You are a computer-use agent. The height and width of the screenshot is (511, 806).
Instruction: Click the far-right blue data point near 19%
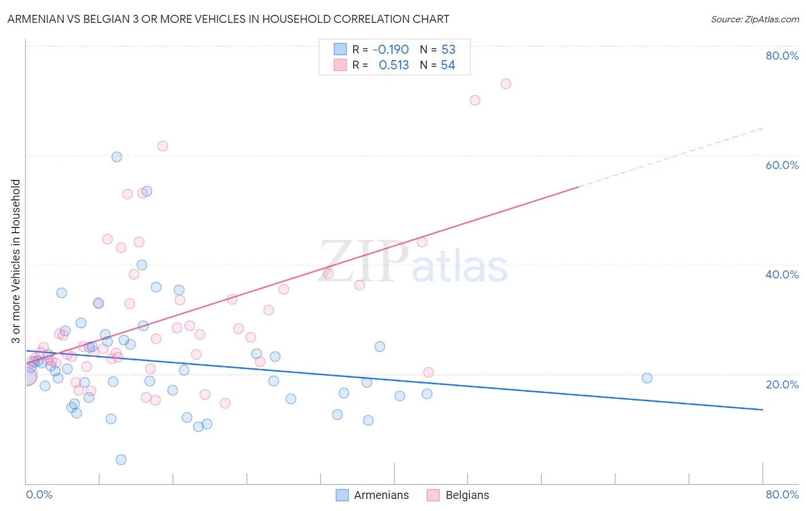coord(647,378)
